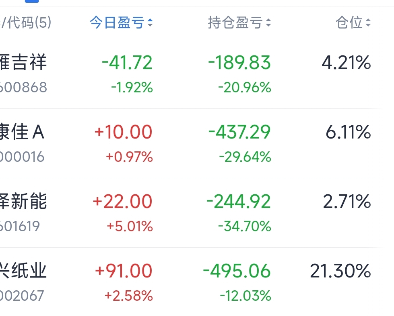Click the sort arrows next to 仓位
The image size is (394, 316).
[368, 23]
